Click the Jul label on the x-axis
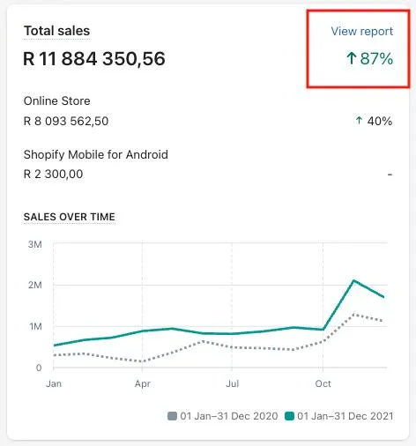416x446 pixels. [x=232, y=383]
